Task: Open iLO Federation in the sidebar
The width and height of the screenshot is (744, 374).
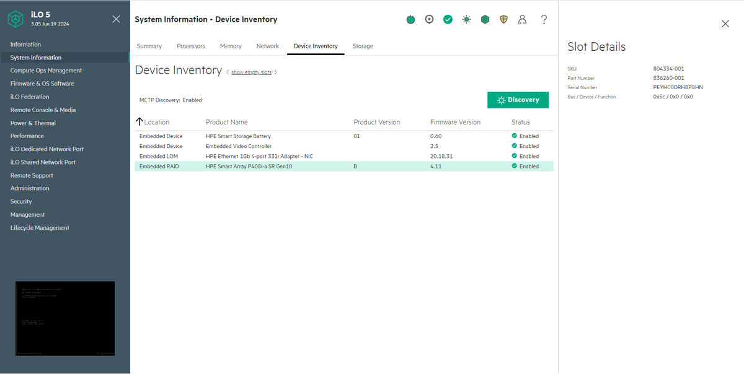Action: click(30, 97)
